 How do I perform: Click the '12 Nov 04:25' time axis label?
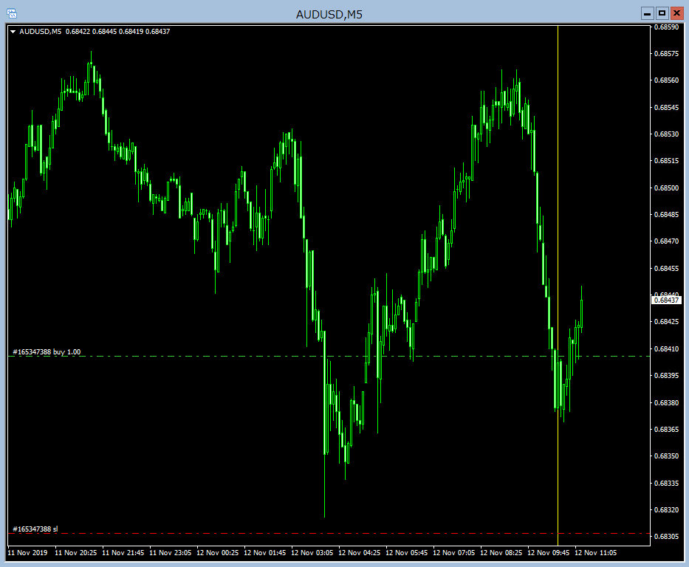360,552
